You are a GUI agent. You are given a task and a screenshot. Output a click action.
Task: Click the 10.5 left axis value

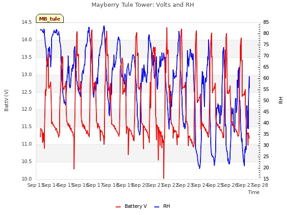coord(27,161)
